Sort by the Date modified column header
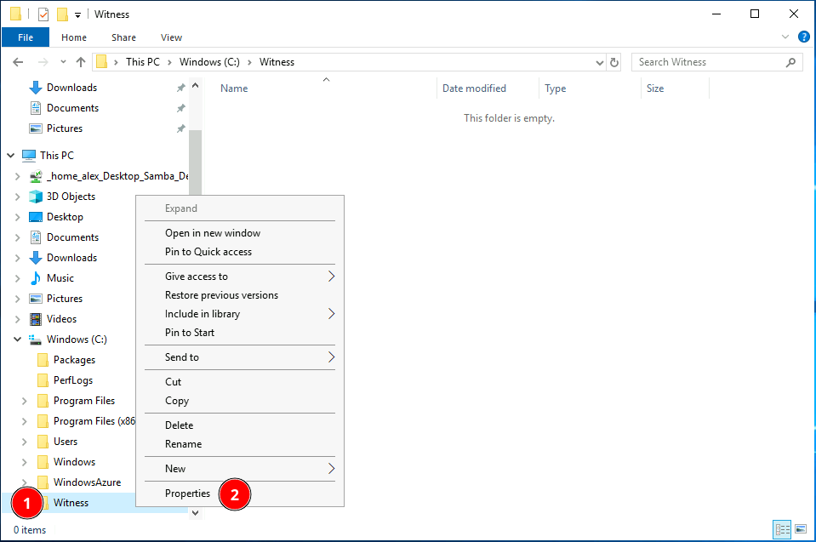 (x=474, y=88)
